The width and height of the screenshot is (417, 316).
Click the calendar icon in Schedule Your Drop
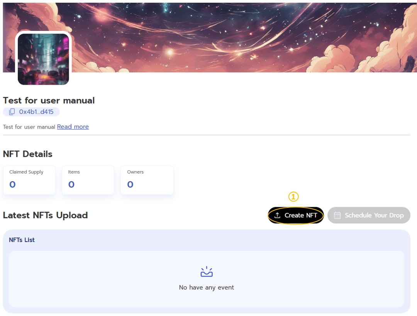pyautogui.click(x=337, y=215)
